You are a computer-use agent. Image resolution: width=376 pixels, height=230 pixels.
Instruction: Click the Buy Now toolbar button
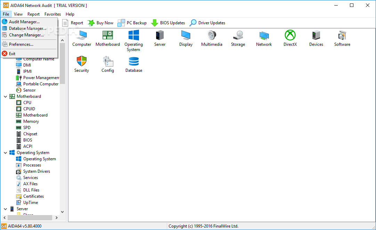(100, 23)
